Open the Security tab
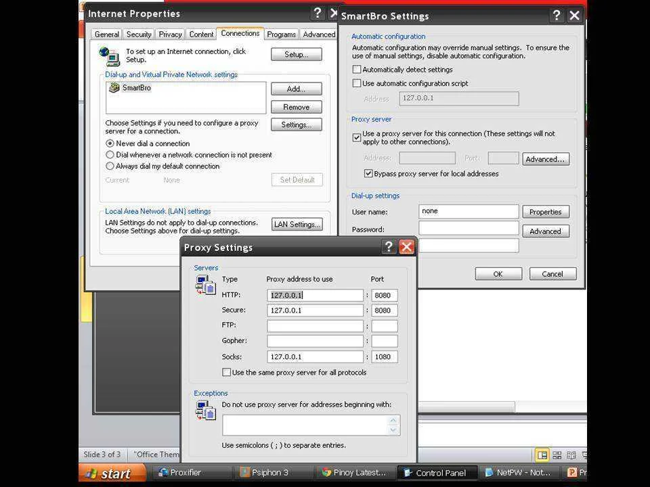This screenshot has width=650, height=487. point(139,34)
